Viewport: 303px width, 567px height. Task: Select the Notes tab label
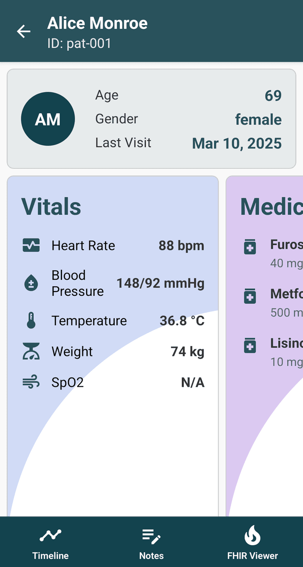(151, 556)
